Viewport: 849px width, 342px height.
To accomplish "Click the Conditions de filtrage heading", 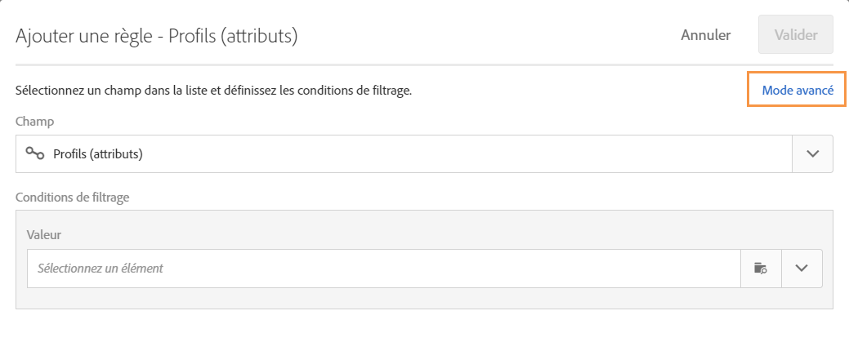I will [73, 196].
